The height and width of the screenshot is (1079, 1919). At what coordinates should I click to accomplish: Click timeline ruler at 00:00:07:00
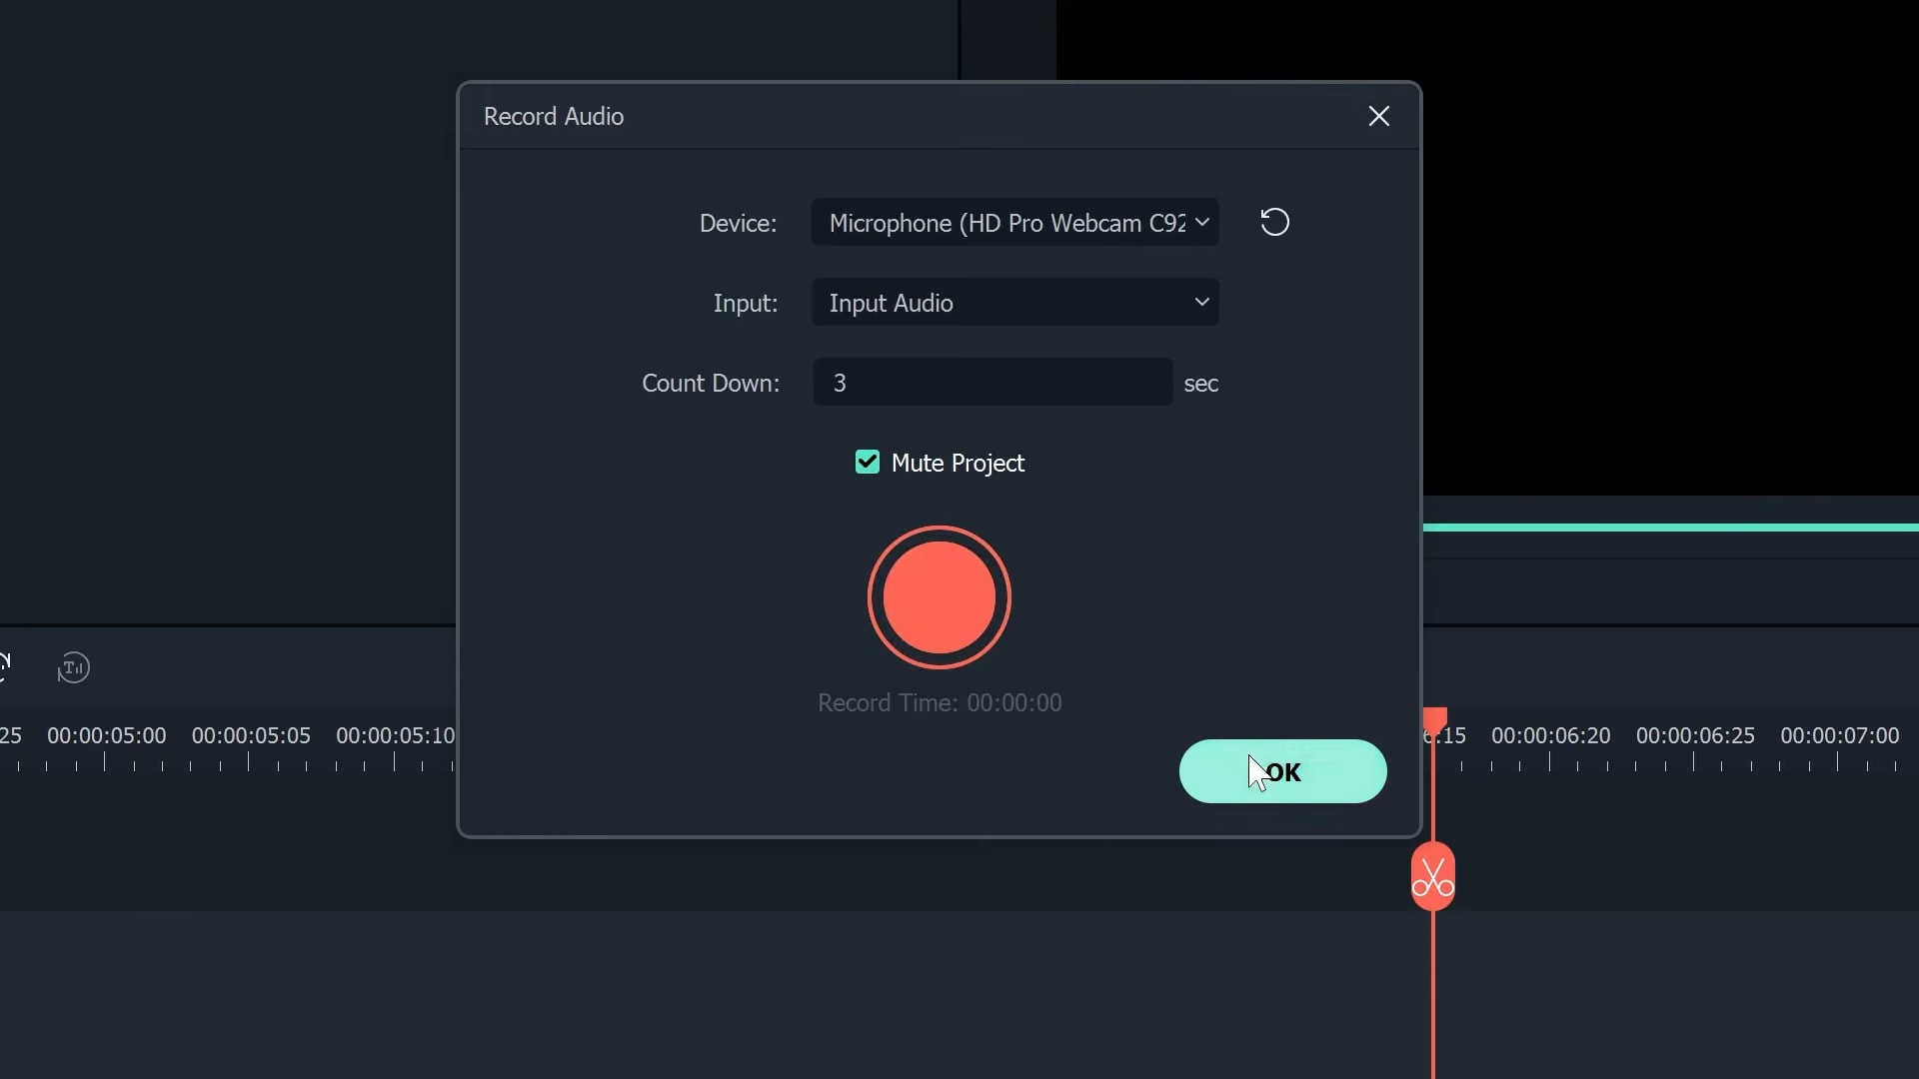click(x=1838, y=737)
